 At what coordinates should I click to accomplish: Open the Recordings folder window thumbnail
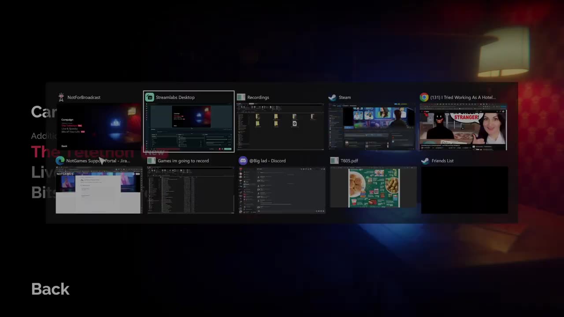point(280,127)
